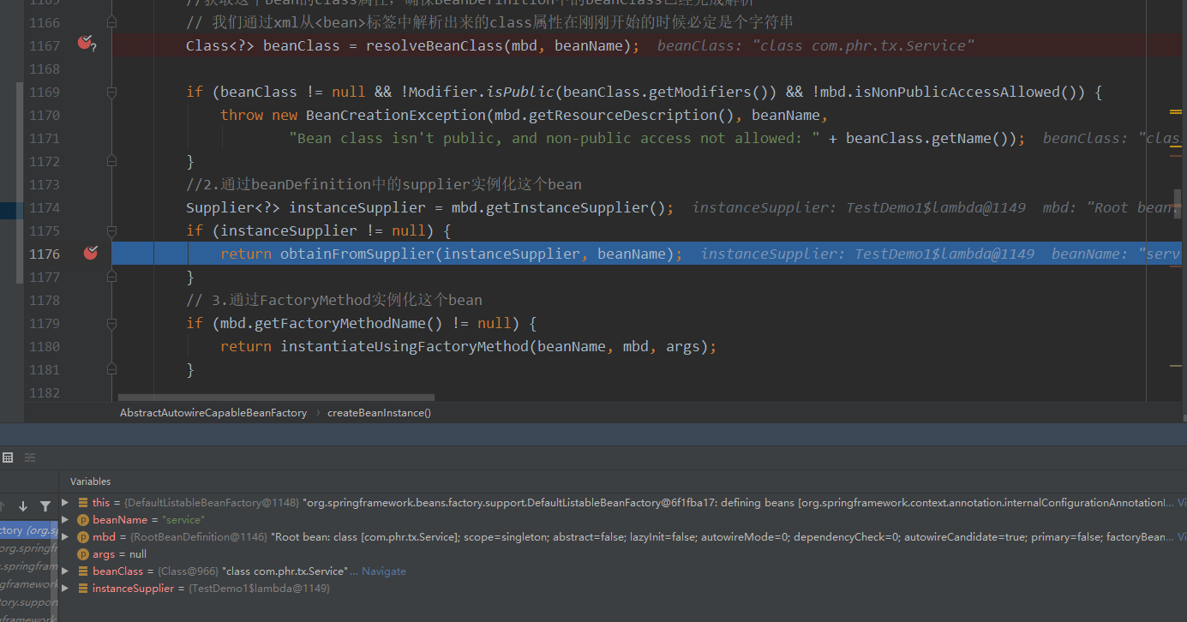Screen dimensions: 1187x622
Task: Select the highlighted DefaultListableBeanFactory stack frame
Action: pos(28,530)
